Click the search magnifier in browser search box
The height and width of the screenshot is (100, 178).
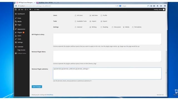coord(148,6)
